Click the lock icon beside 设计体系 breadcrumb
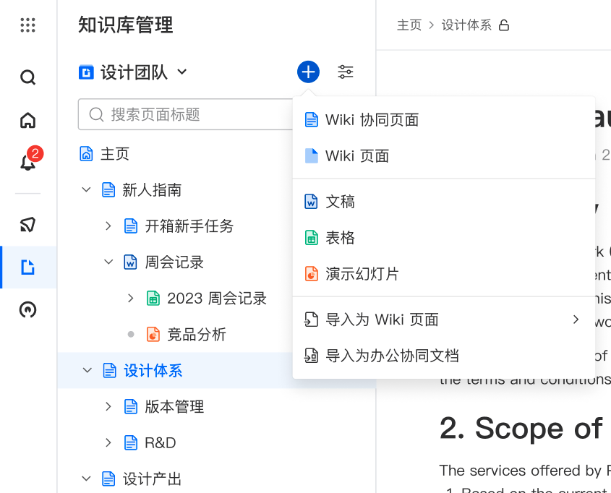The image size is (611, 493). [x=504, y=25]
